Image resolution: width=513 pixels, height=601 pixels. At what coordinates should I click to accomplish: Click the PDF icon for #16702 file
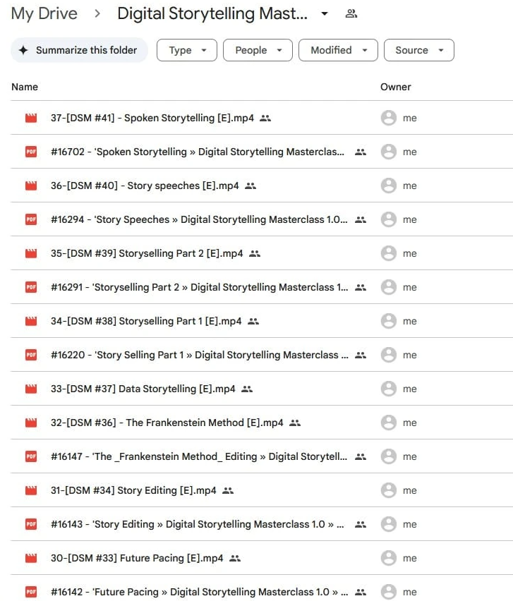point(30,152)
